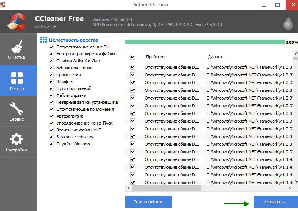The height and width of the screenshot is (211, 298).
Task: Sort results by Проблема column header
Action: (156, 57)
